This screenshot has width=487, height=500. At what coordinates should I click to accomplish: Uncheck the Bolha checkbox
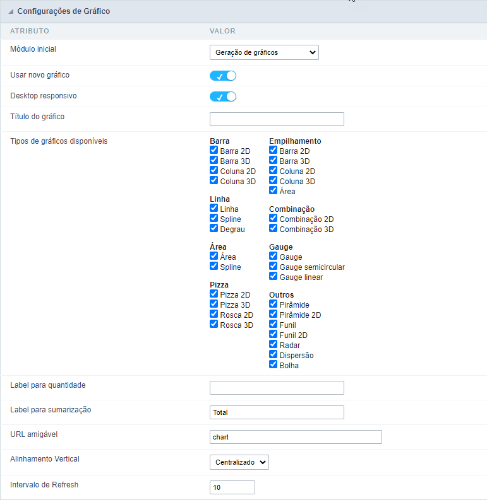coord(274,364)
